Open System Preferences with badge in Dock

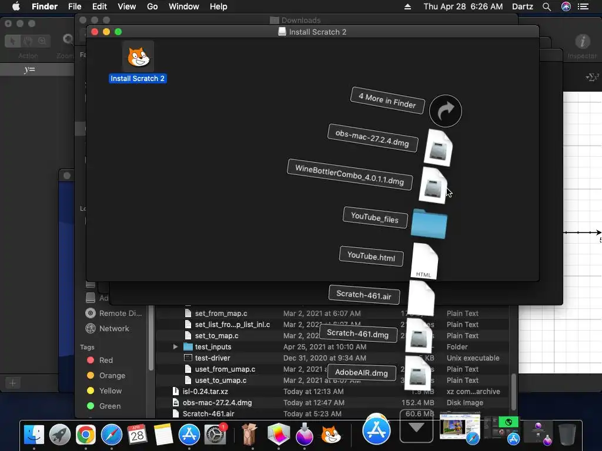pos(215,435)
